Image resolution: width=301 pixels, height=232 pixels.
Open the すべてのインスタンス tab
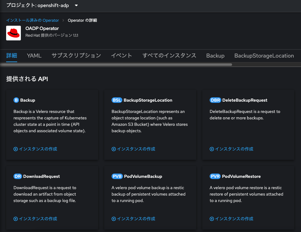(170, 56)
